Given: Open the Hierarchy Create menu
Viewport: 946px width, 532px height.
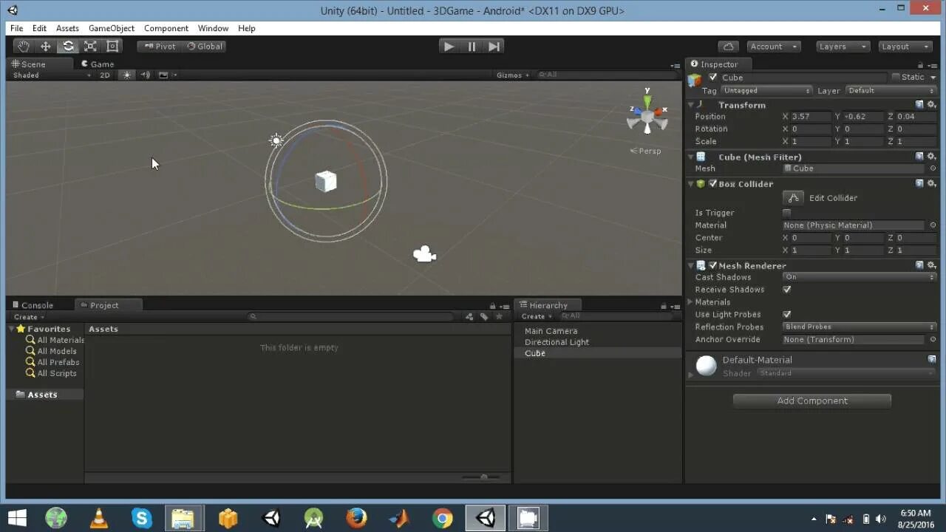Looking at the screenshot, I should [x=537, y=316].
